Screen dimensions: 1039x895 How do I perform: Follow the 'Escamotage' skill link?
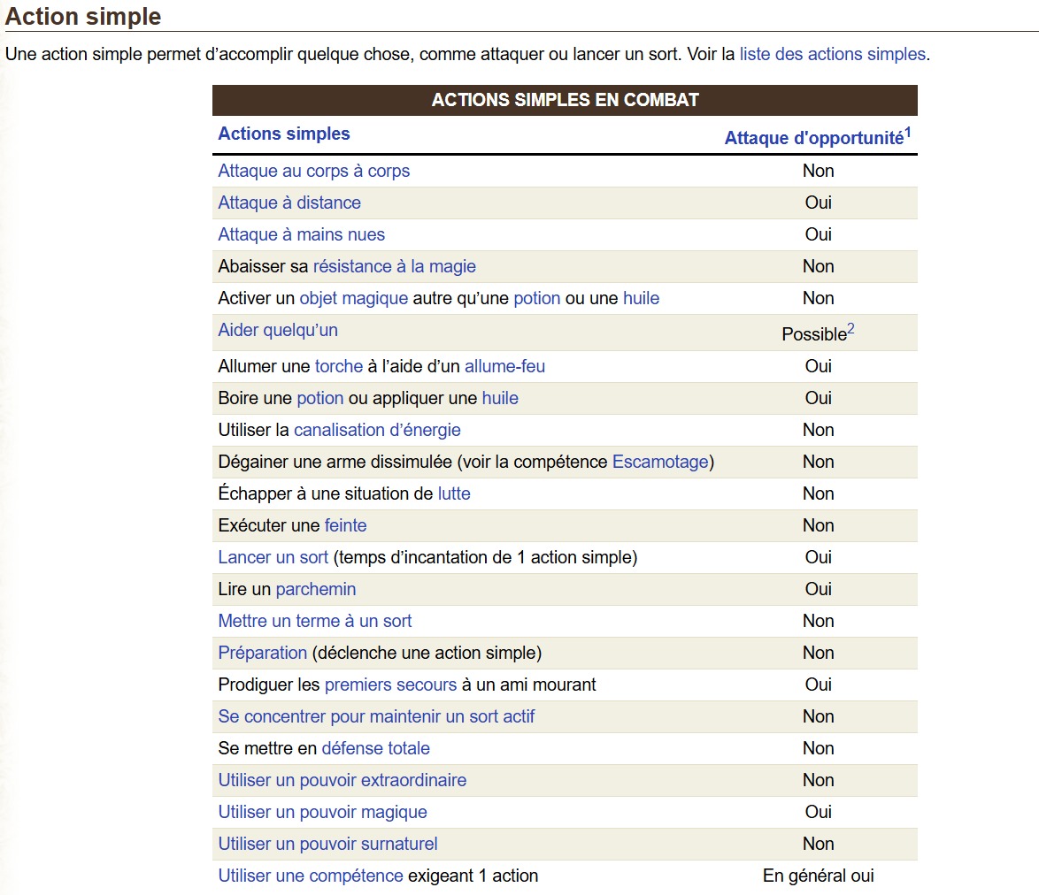[x=660, y=462]
